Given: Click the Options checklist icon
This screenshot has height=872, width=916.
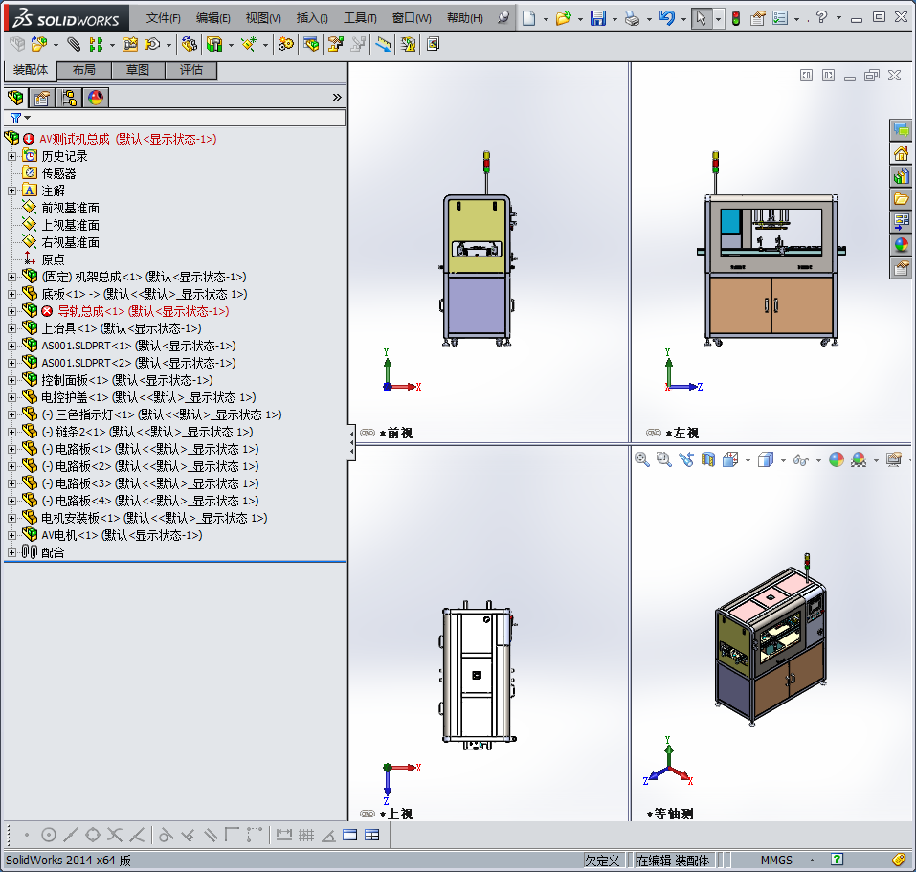Looking at the screenshot, I should coord(780,18).
